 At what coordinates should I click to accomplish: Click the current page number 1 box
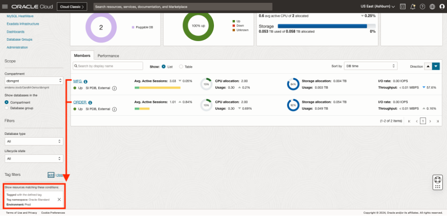coord(423,121)
